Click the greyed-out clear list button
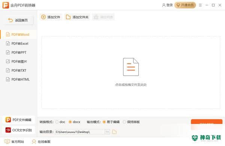This screenshot has width=225, height=146. (x=103, y=17)
